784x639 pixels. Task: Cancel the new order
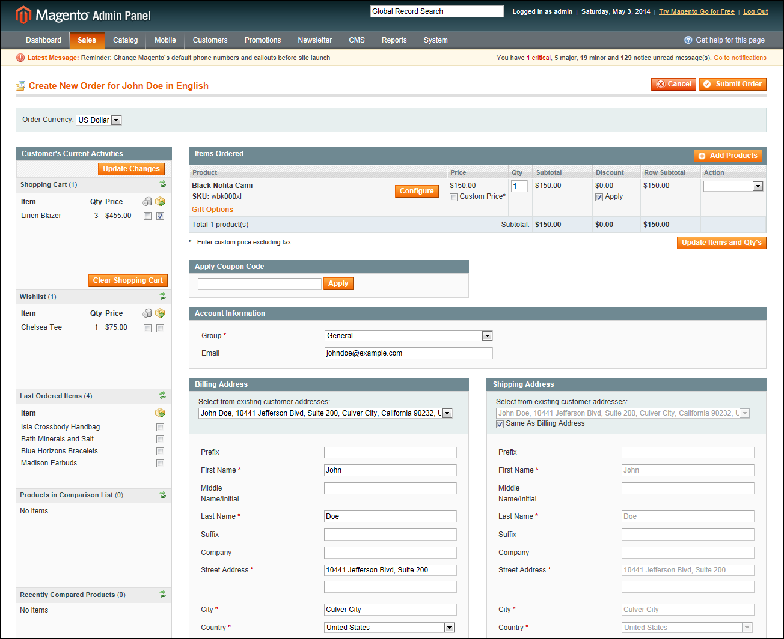(x=673, y=84)
